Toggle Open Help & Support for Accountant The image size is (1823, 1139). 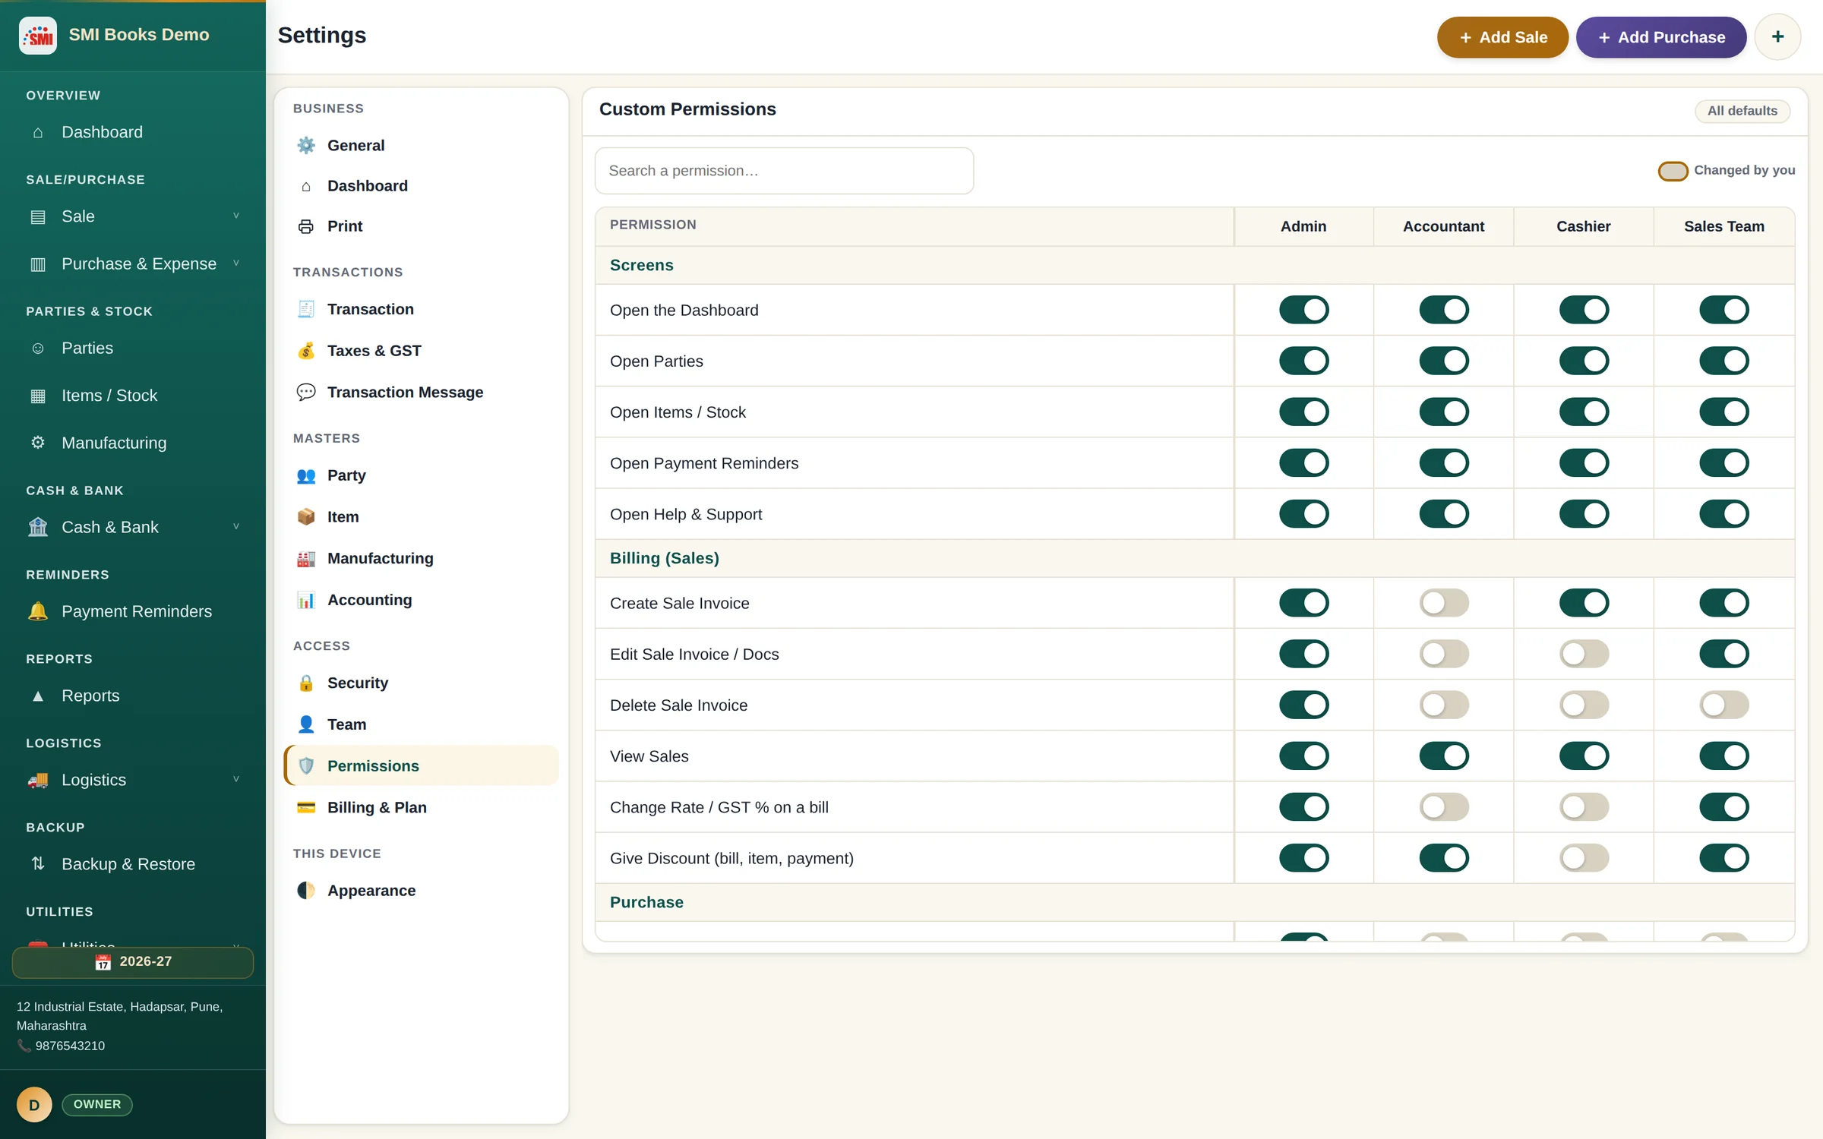tap(1444, 513)
